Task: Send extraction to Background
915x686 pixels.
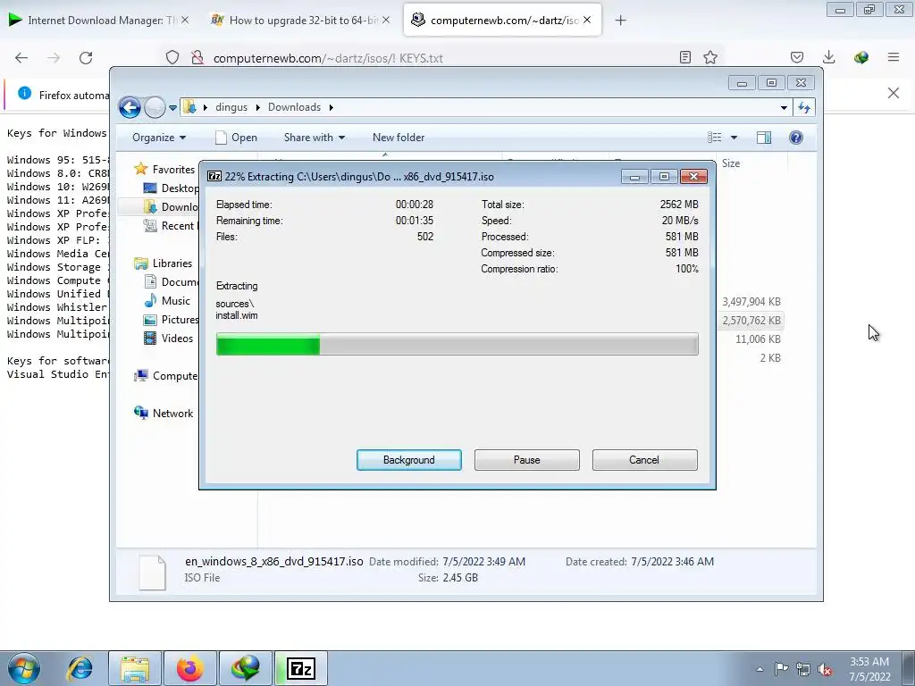Action: coord(408,460)
